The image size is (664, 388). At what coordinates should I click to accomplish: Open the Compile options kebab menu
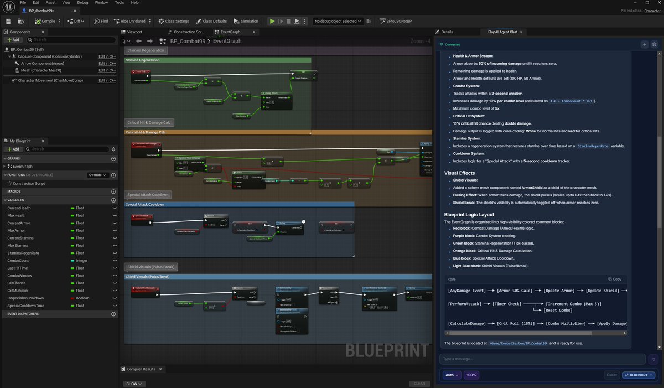point(60,21)
